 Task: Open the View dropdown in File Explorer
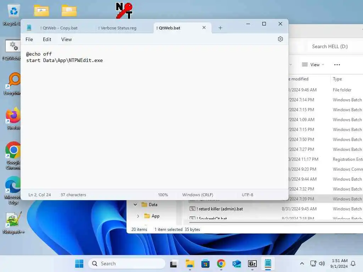[313, 65]
